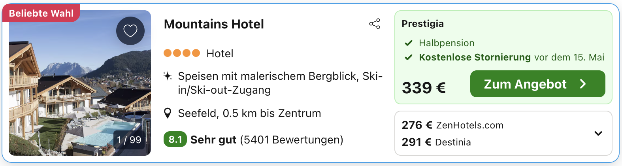Open the Mountains Hotel title link
The image size is (622, 166).
pyautogui.click(x=214, y=24)
